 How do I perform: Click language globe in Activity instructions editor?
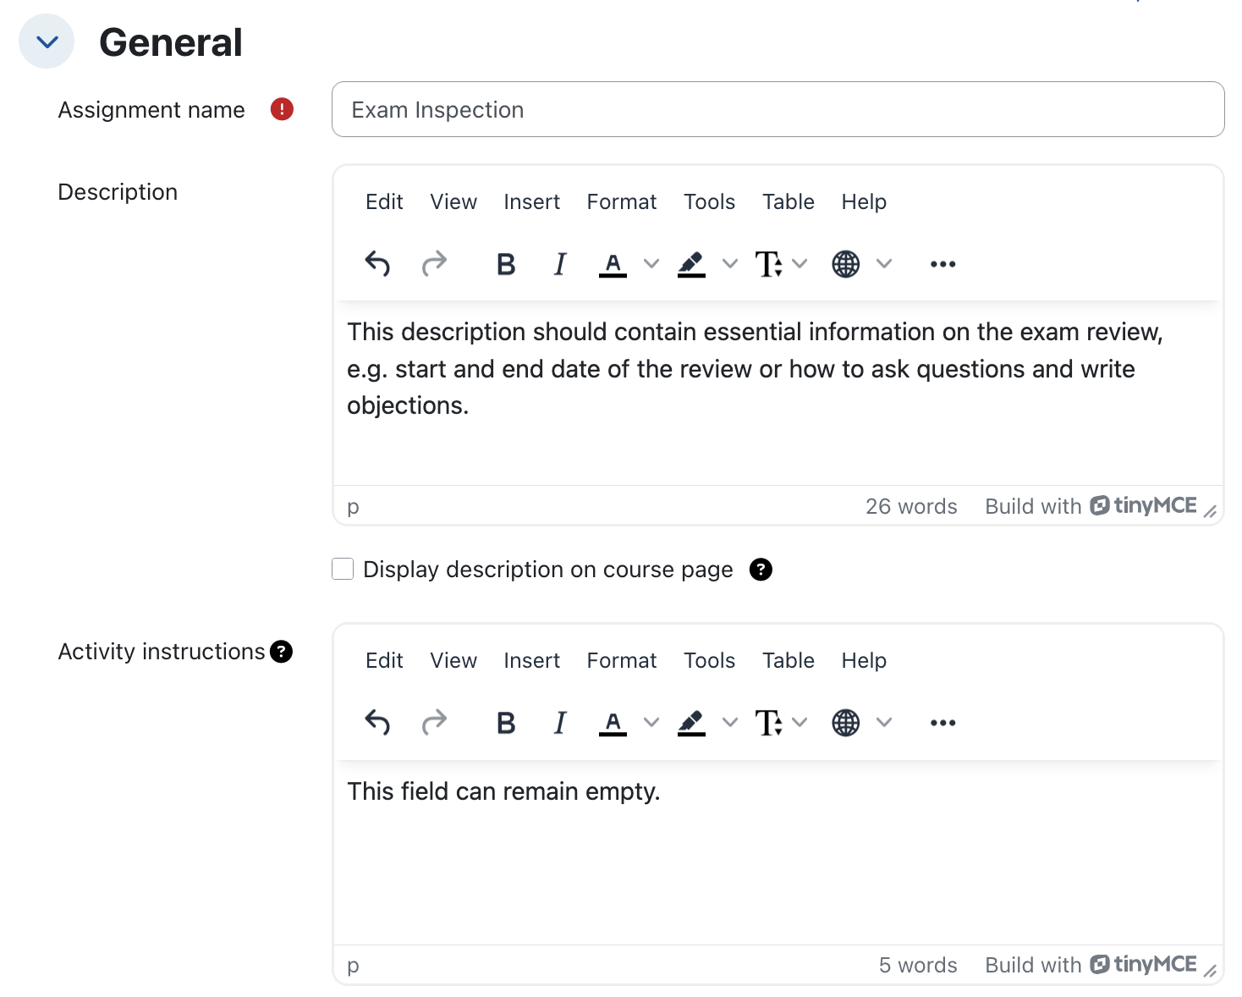(x=846, y=723)
